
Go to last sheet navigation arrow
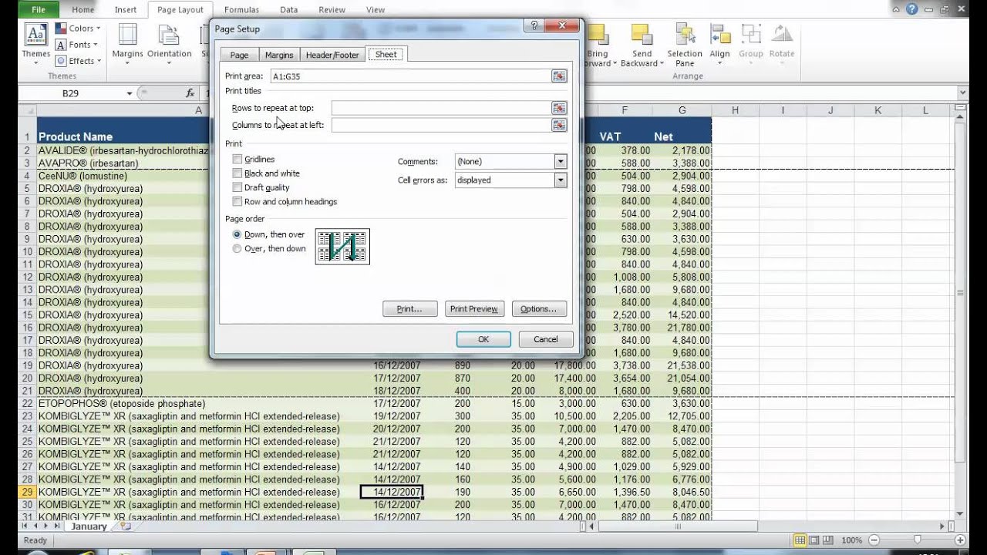point(56,526)
